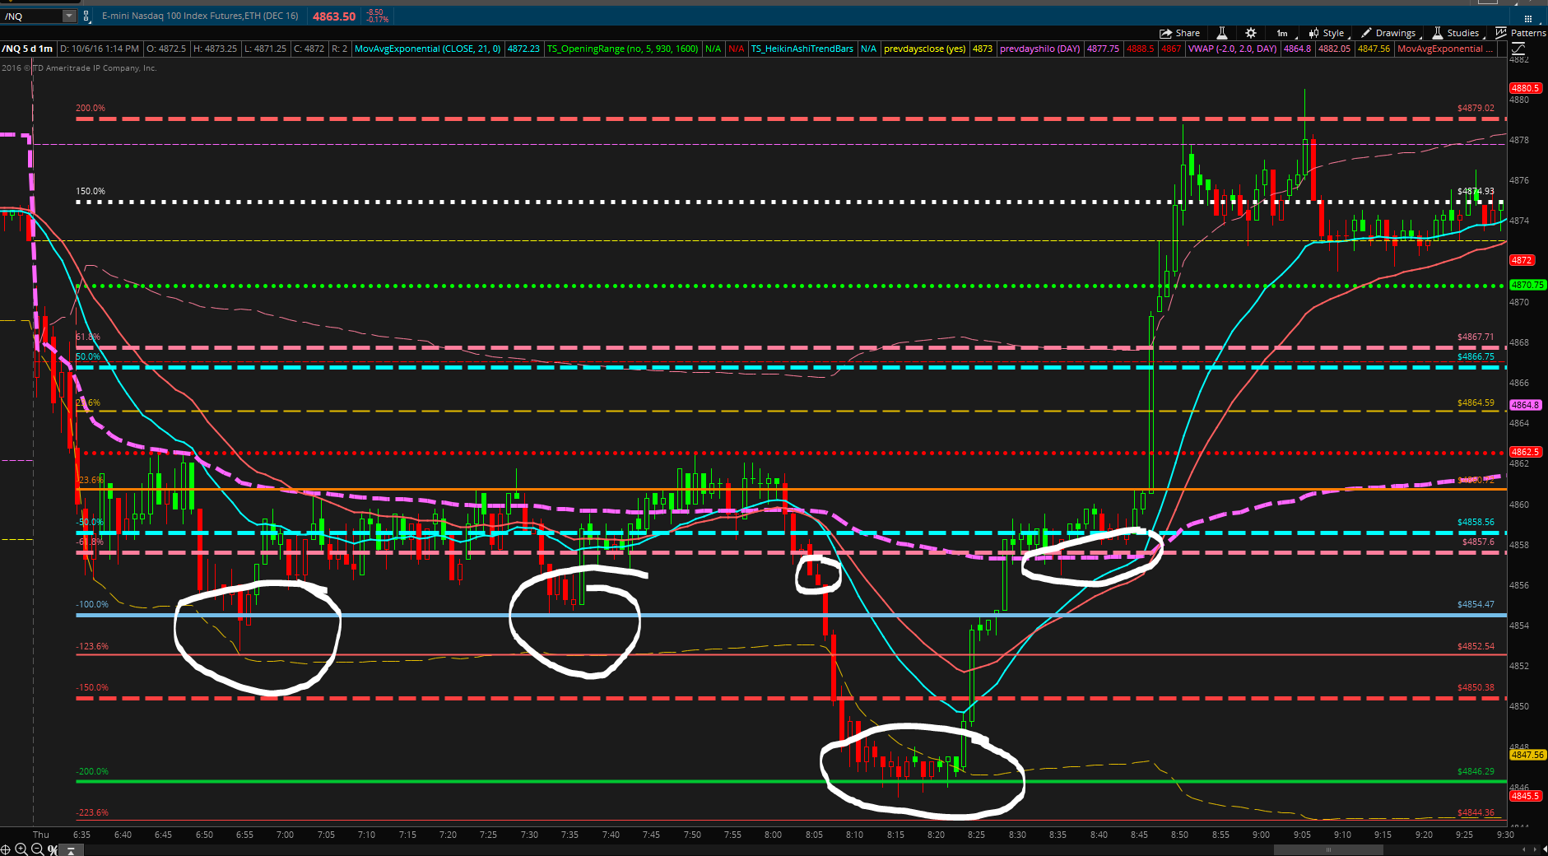Click the red '4845.5' price axis bubble
The image size is (1548, 856).
click(x=1524, y=796)
